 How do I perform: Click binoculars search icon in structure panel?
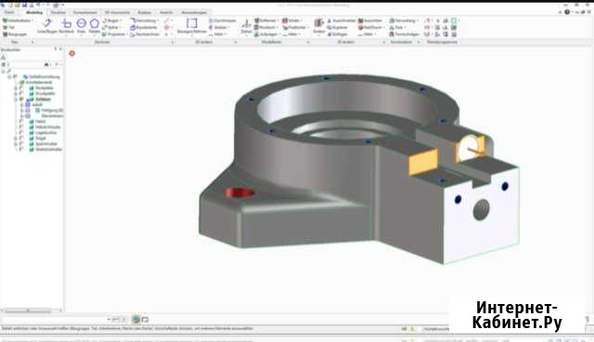[x=46, y=65]
